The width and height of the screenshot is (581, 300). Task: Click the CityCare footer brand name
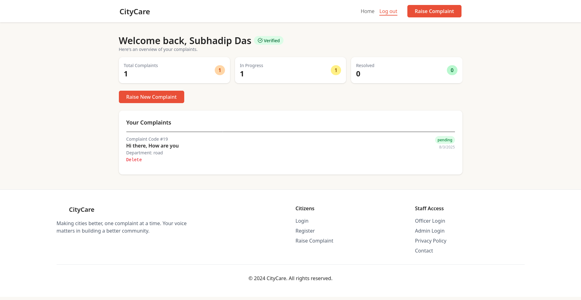[82, 210]
